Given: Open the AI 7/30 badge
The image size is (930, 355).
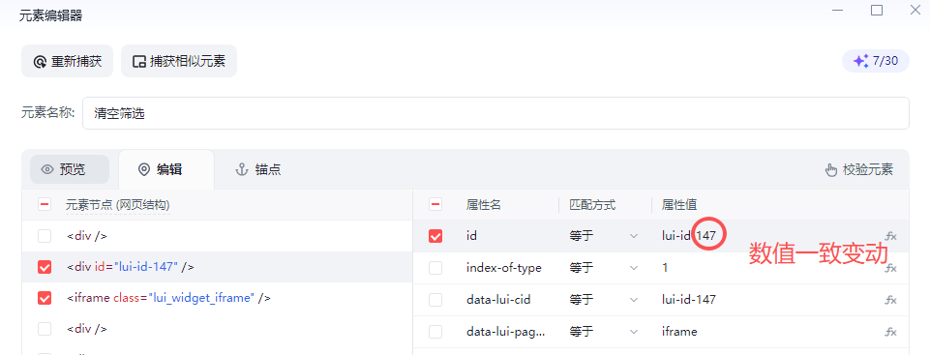Looking at the screenshot, I should click(x=876, y=60).
